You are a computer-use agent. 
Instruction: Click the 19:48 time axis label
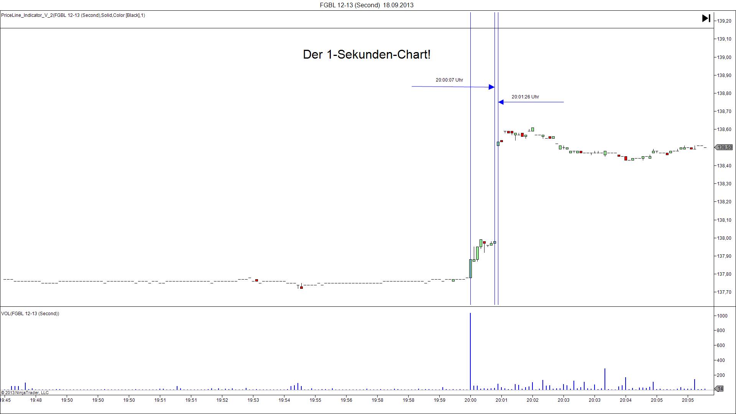click(x=36, y=400)
